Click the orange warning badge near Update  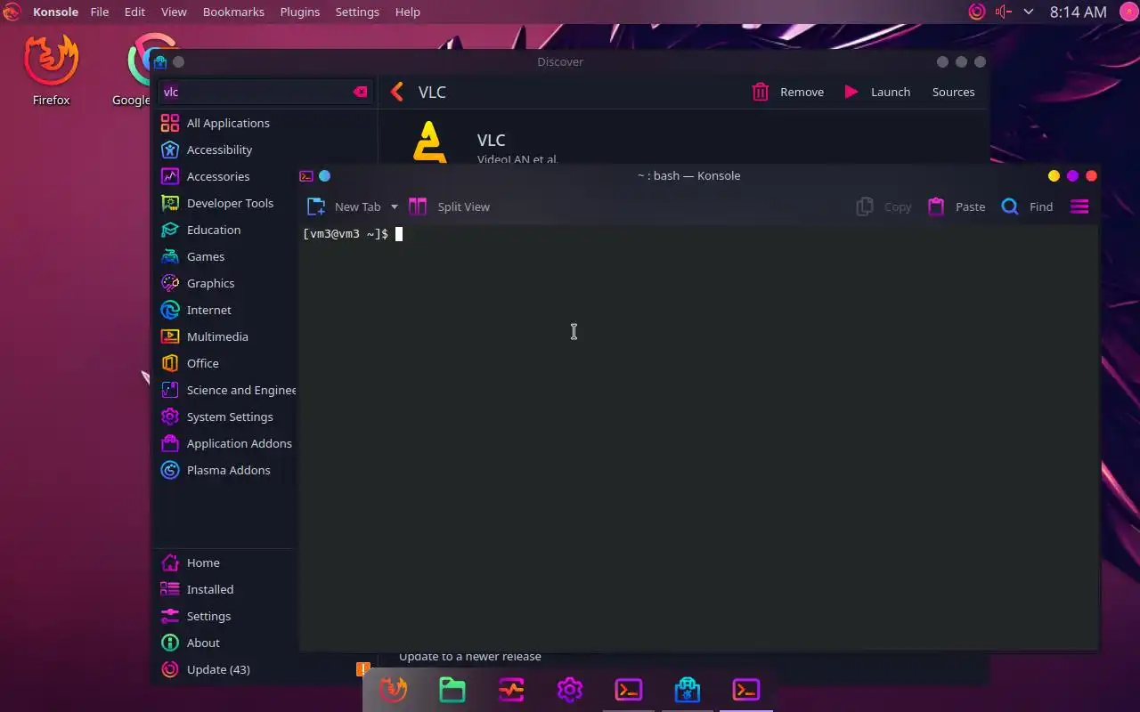362,668
